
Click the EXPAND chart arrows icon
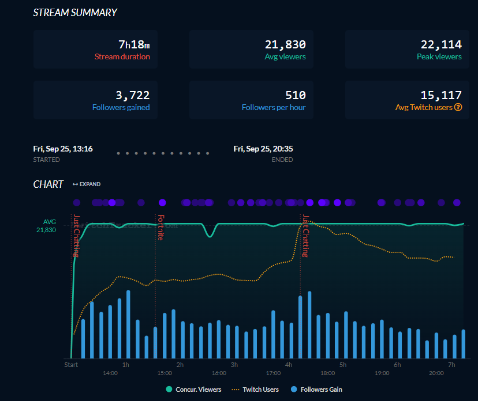click(75, 184)
